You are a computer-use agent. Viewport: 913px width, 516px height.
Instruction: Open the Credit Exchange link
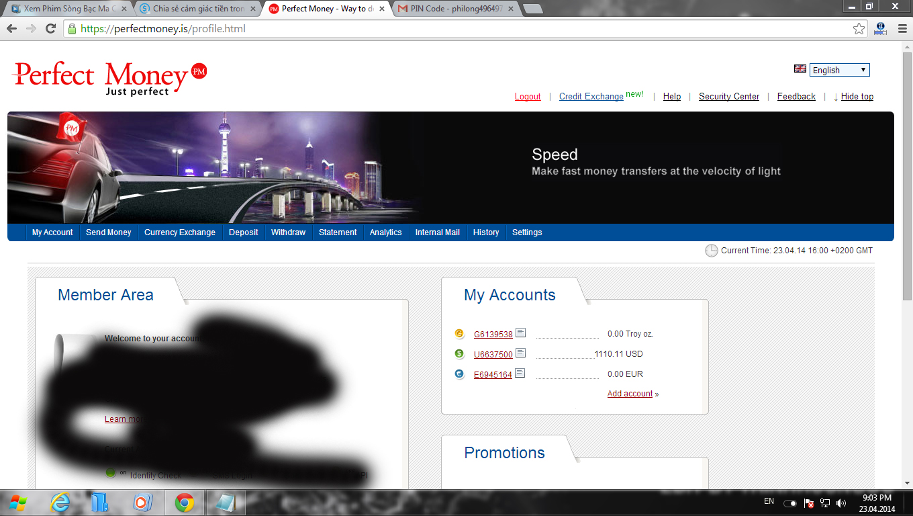coord(591,97)
